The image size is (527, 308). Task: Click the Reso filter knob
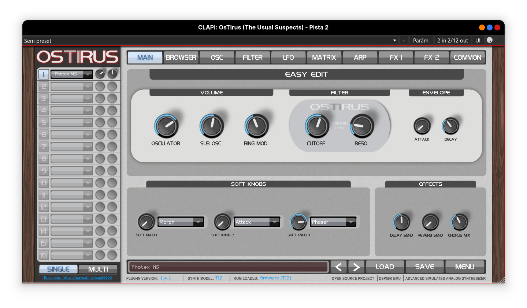click(362, 126)
